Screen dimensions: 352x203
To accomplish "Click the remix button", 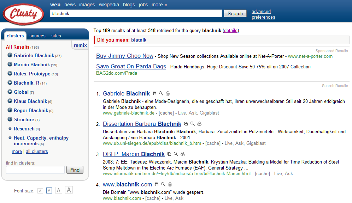I will coord(80,45).
